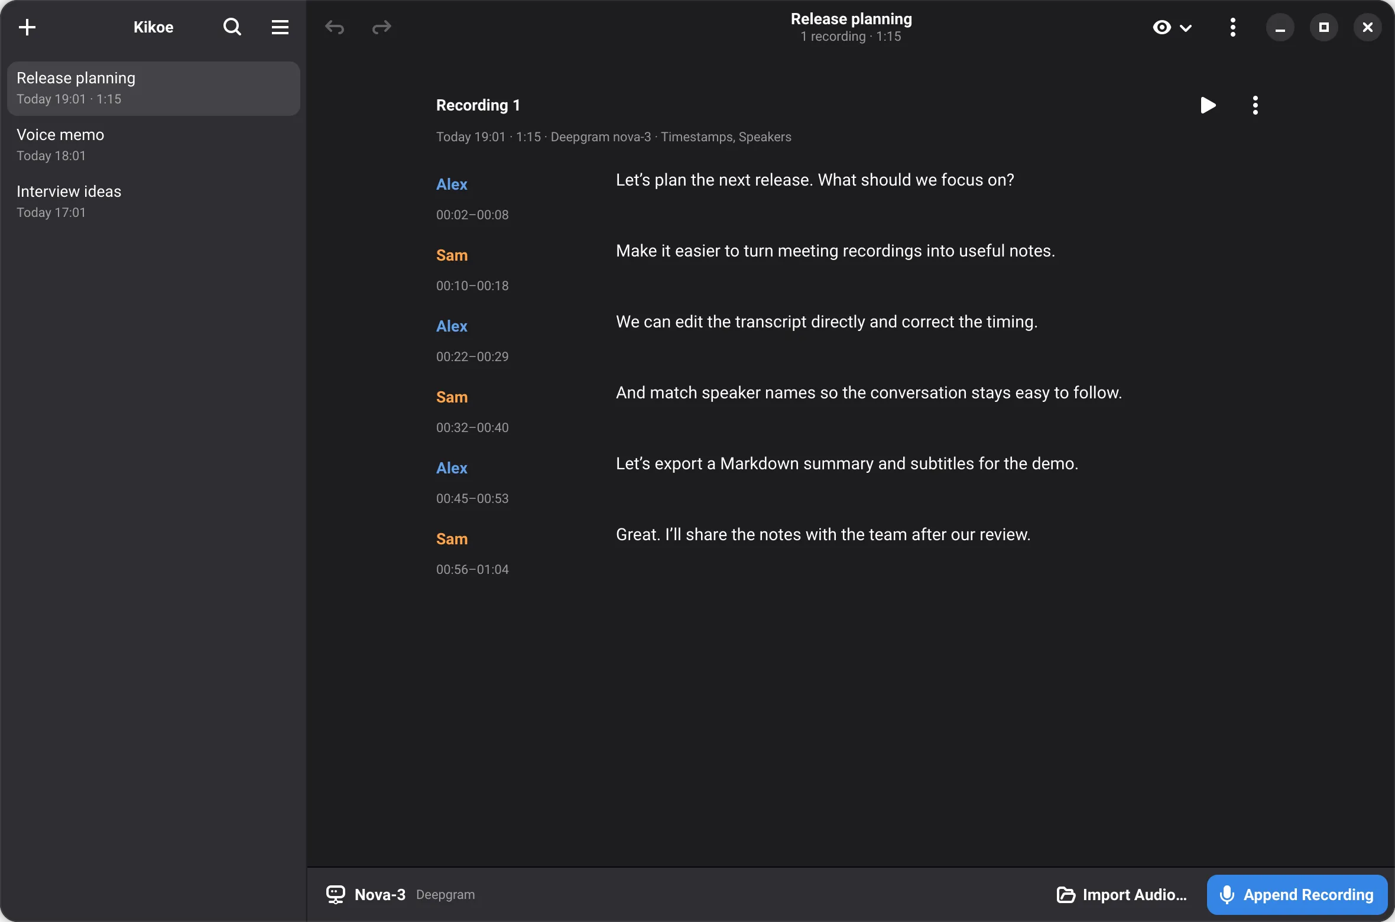The image size is (1395, 922).
Task: Click the Release planning window title
Action: (x=851, y=19)
